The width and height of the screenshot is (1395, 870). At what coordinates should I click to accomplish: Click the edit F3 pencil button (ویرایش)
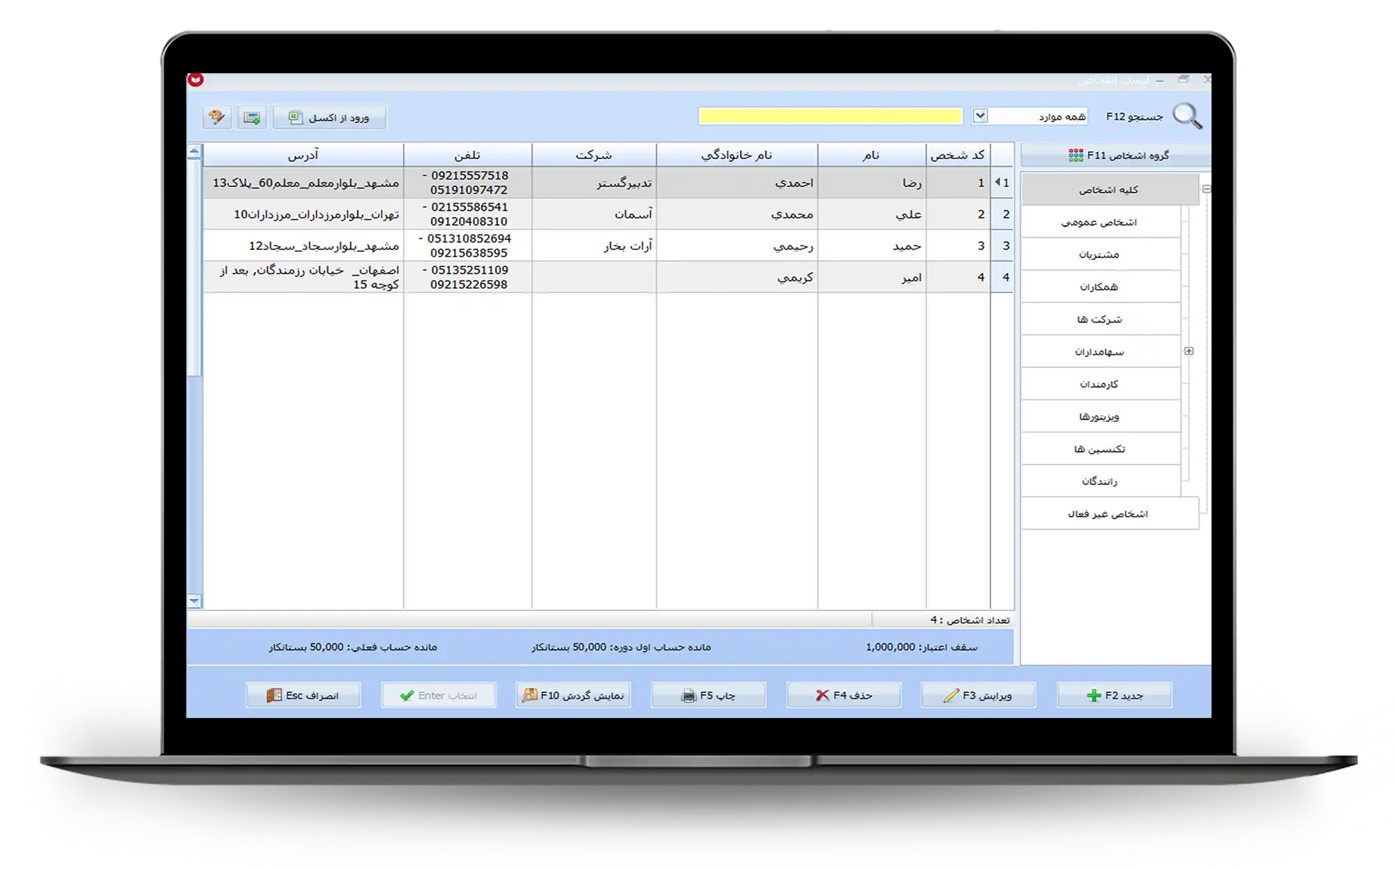point(978,695)
